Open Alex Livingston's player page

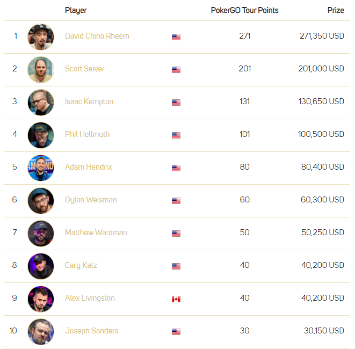tap(90, 298)
